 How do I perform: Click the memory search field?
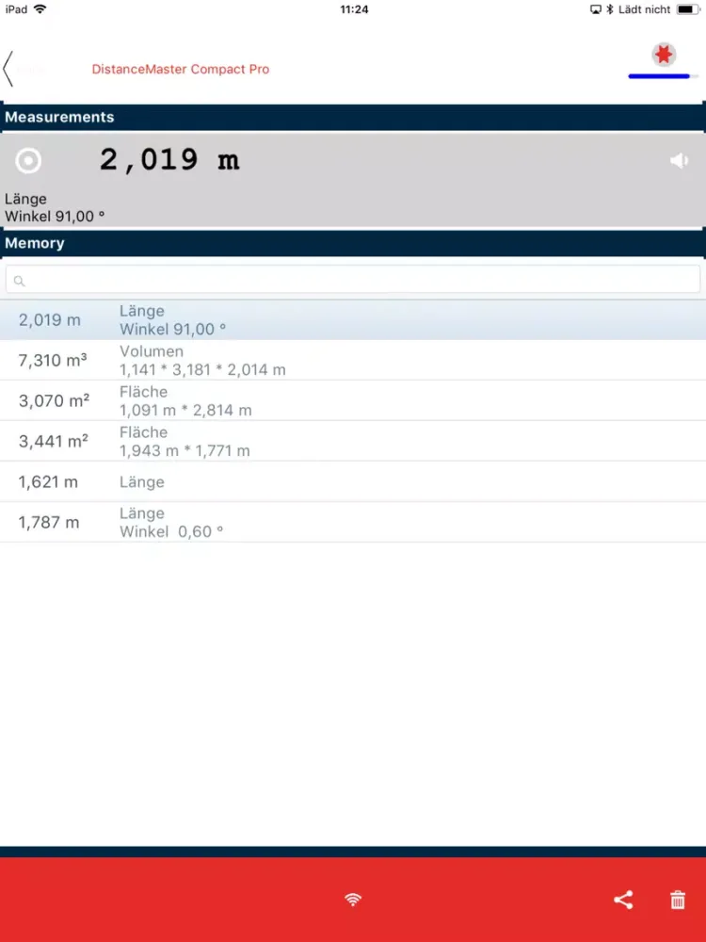(x=353, y=280)
